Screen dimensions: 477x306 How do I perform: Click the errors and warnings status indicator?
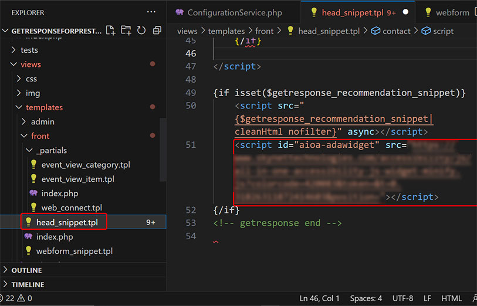click(18, 298)
